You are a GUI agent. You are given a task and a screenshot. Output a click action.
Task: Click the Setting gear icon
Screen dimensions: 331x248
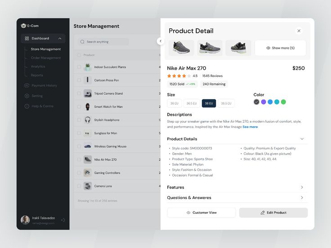coord(27,96)
